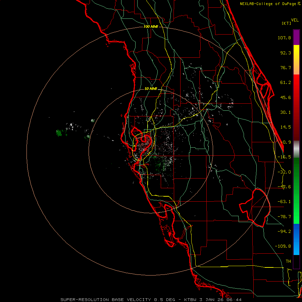302x302 pixels.
Task: Click the -63.1 scale value
Action: coord(284,202)
